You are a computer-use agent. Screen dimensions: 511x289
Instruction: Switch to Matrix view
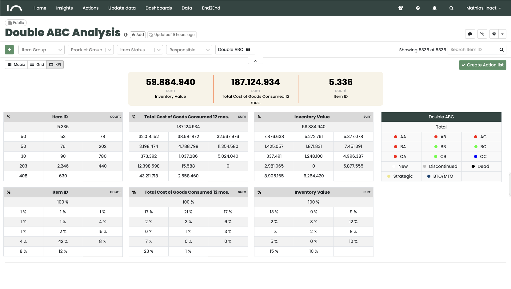pyautogui.click(x=16, y=65)
